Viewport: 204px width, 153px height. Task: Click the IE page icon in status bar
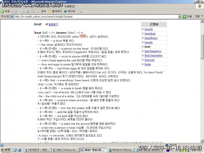pyautogui.click(x=2, y=145)
